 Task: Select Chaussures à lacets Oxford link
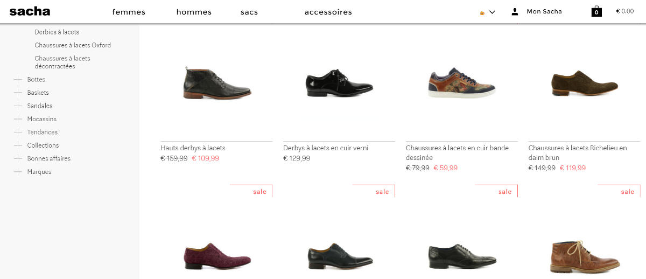click(x=73, y=45)
